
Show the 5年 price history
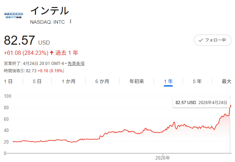coord(197,81)
